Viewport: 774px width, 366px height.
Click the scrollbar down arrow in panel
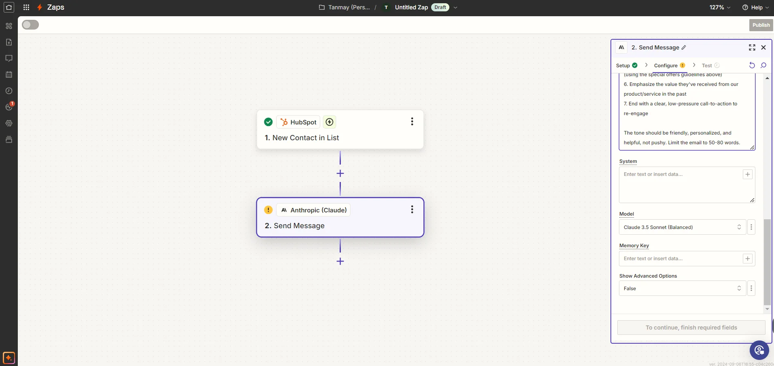click(767, 309)
